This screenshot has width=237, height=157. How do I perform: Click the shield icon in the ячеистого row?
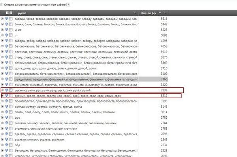click(6, 85)
